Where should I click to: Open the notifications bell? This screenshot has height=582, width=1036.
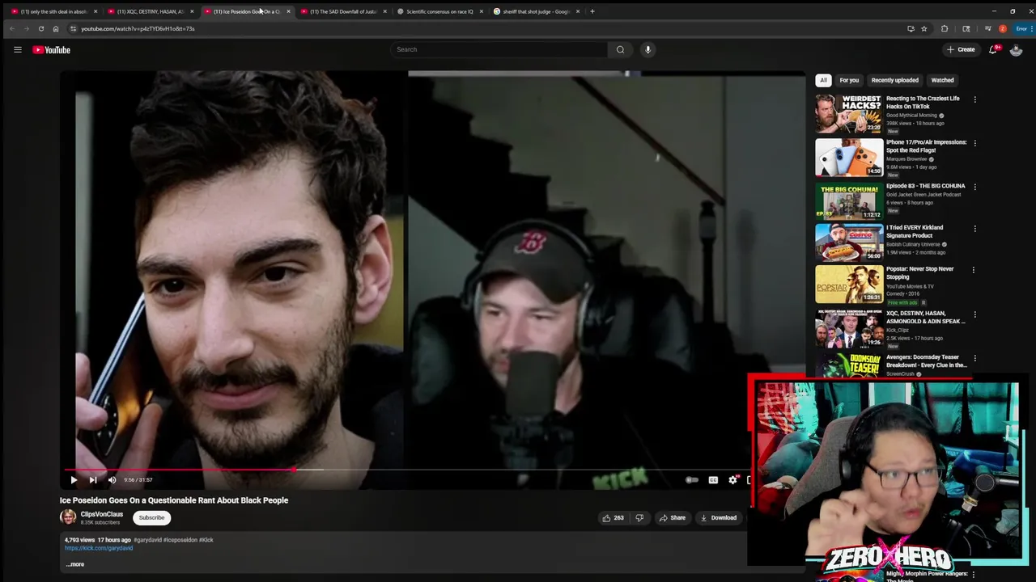pos(994,49)
